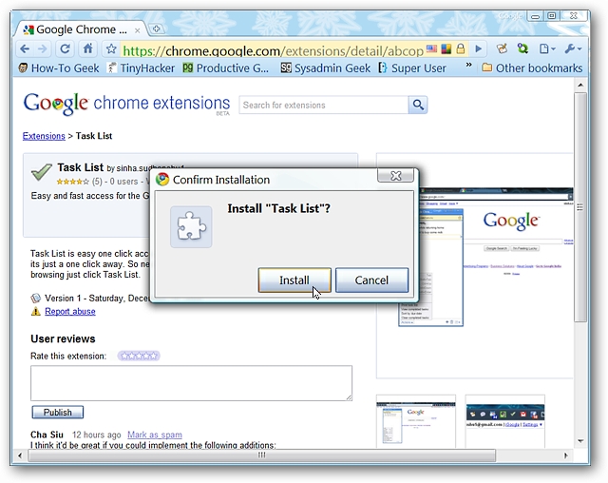The image size is (608, 483).
Task: Click the Chrome logo in dialog title
Action: [162, 180]
